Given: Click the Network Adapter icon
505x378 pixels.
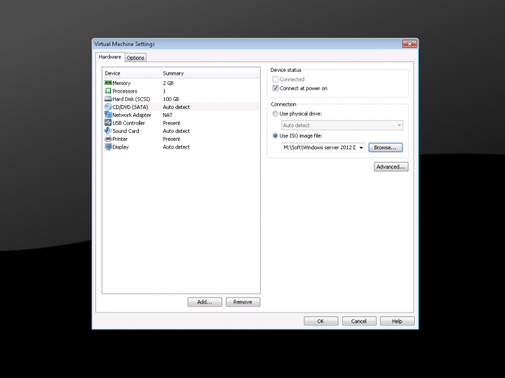Looking at the screenshot, I should pyautogui.click(x=108, y=115).
